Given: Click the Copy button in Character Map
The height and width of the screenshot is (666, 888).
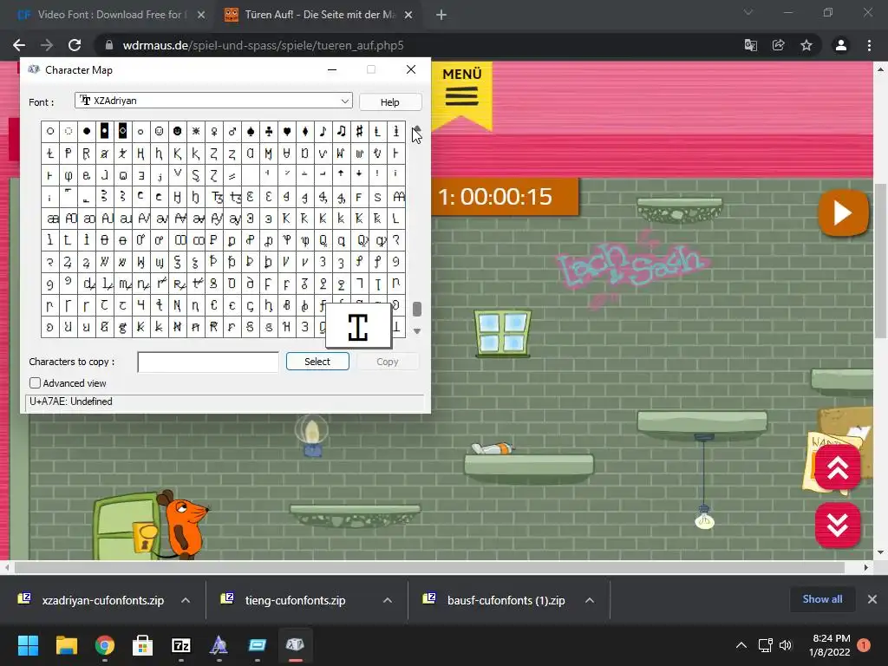Looking at the screenshot, I should (388, 362).
